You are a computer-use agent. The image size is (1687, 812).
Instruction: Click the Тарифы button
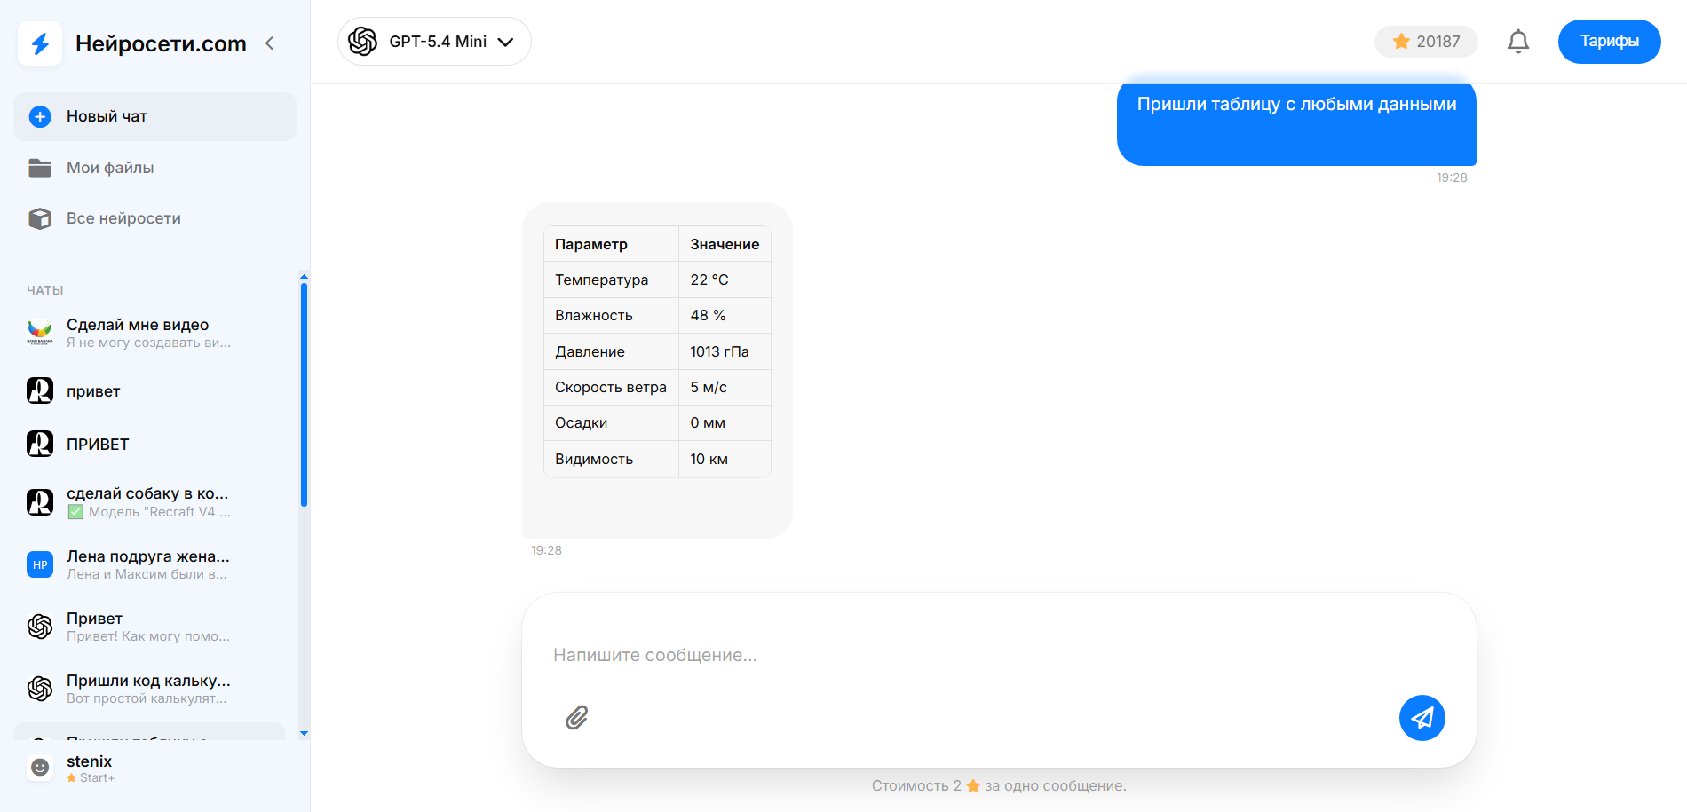click(1608, 42)
